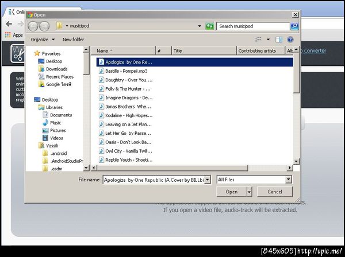The height and width of the screenshot is (257, 345).
Task: Open the address bar history dropdown arrow
Action: tap(200, 26)
